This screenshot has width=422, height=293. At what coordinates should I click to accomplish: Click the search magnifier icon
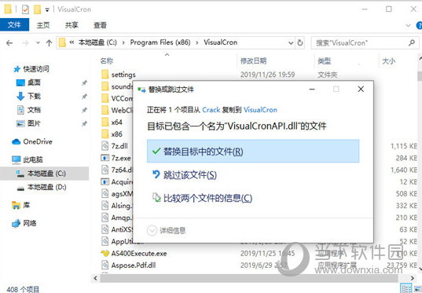pyautogui.click(x=412, y=42)
